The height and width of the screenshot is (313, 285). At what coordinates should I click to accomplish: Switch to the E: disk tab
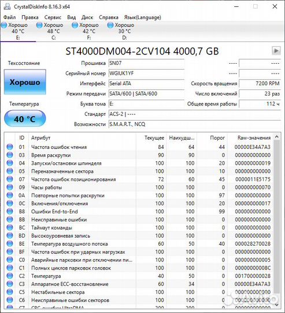(x=18, y=31)
